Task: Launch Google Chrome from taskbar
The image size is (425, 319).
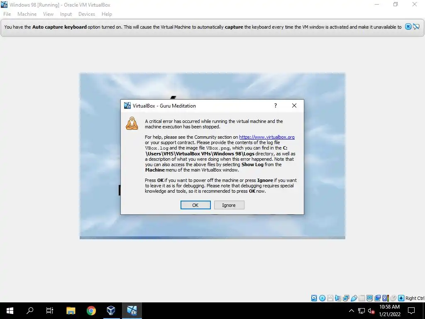Action: 91,311
